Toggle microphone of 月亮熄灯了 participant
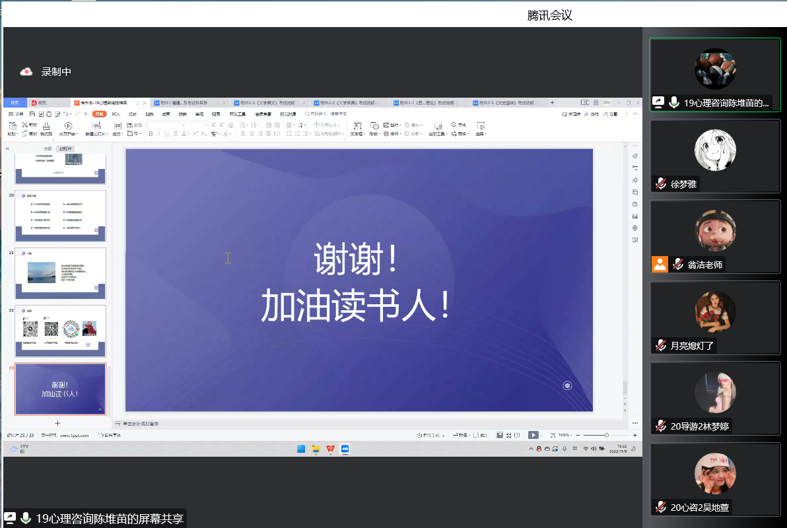The image size is (787, 528). pos(660,345)
